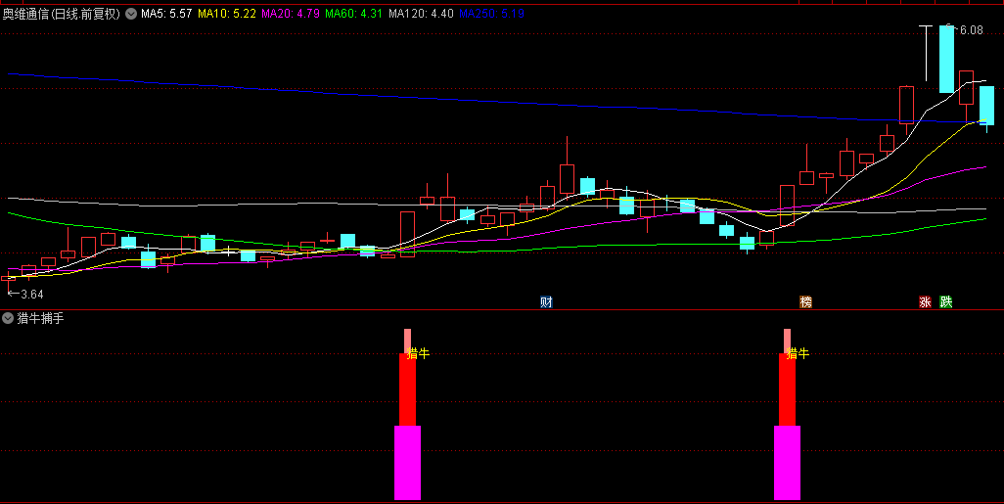Click the 3.64 low price label
Image resolution: width=1004 pixels, height=504 pixels.
pyautogui.click(x=32, y=295)
